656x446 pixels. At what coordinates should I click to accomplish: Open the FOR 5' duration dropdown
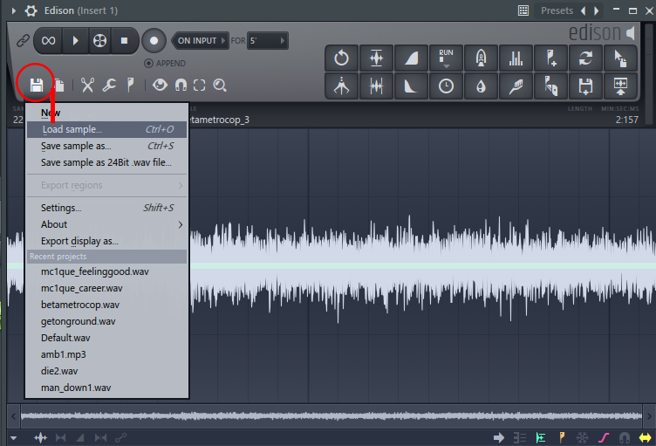coord(267,41)
